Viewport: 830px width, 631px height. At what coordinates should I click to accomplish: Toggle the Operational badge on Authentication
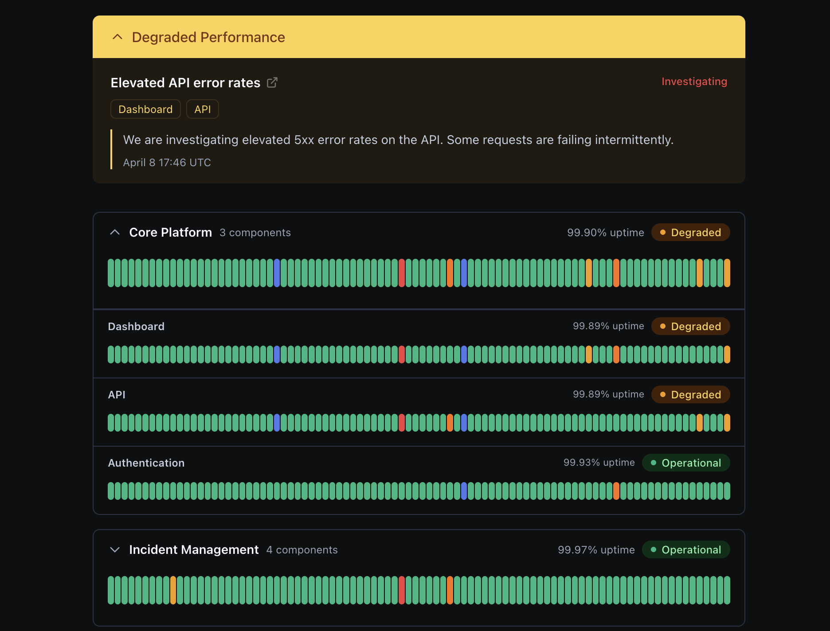(x=686, y=463)
